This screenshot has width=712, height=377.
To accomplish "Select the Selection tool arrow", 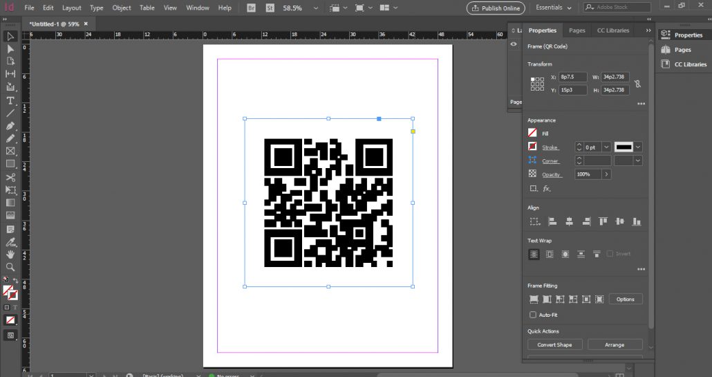I will (10, 37).
